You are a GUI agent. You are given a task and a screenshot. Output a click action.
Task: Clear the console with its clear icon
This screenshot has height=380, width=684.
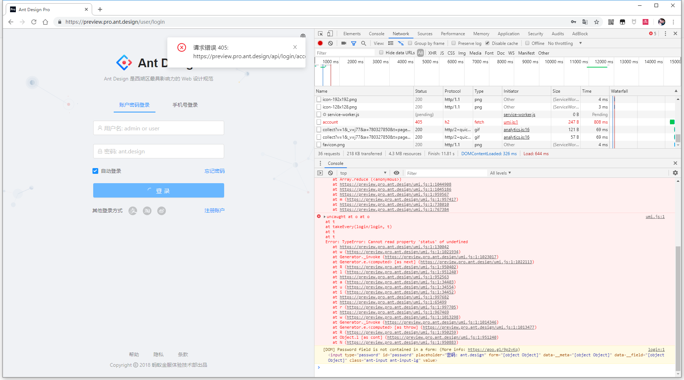[330, 173]
